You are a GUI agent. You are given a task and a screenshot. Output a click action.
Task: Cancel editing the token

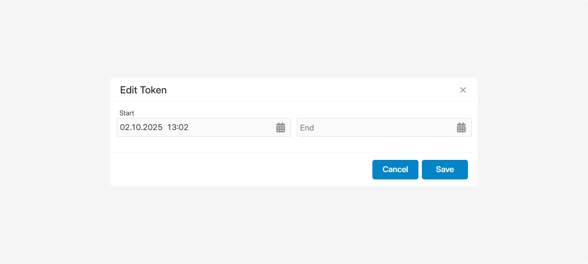pos(395,170)
